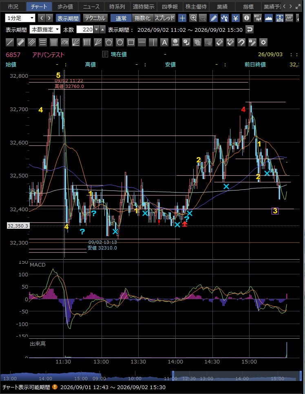The image size is (305, 394).
Task: Toggle the 指数化 display mode
Action: pyautogui.click(x=142, y=18)
